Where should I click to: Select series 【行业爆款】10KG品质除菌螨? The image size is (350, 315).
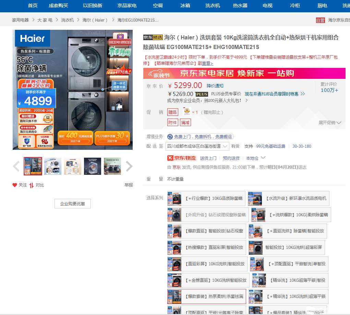206,198
